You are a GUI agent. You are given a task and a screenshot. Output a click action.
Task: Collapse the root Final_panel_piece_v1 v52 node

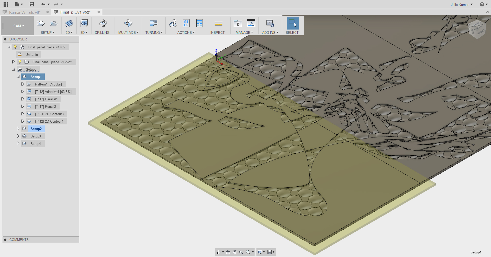9,47
